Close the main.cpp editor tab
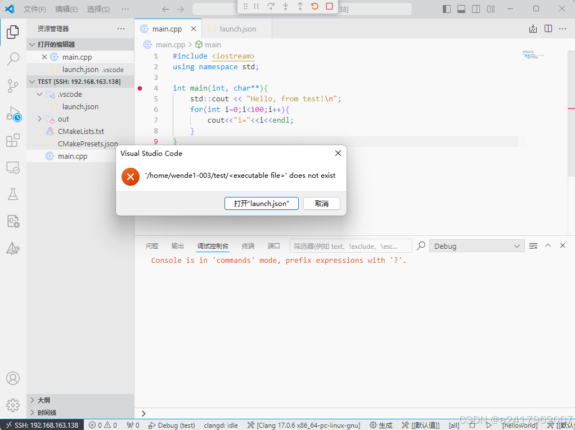 pyautogui.click(x=194, y=29)
